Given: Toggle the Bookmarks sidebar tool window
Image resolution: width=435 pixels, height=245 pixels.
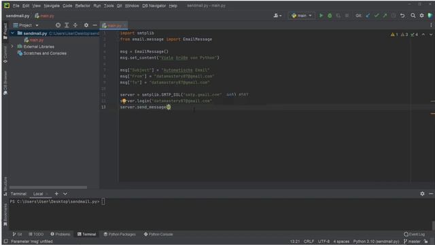Looking at the screenshot, I should click(x=5, y=215).
